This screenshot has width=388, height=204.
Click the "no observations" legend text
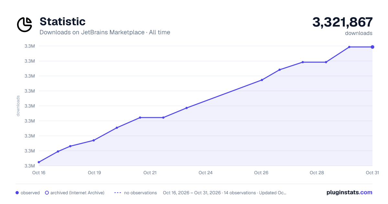coord(140,193)
